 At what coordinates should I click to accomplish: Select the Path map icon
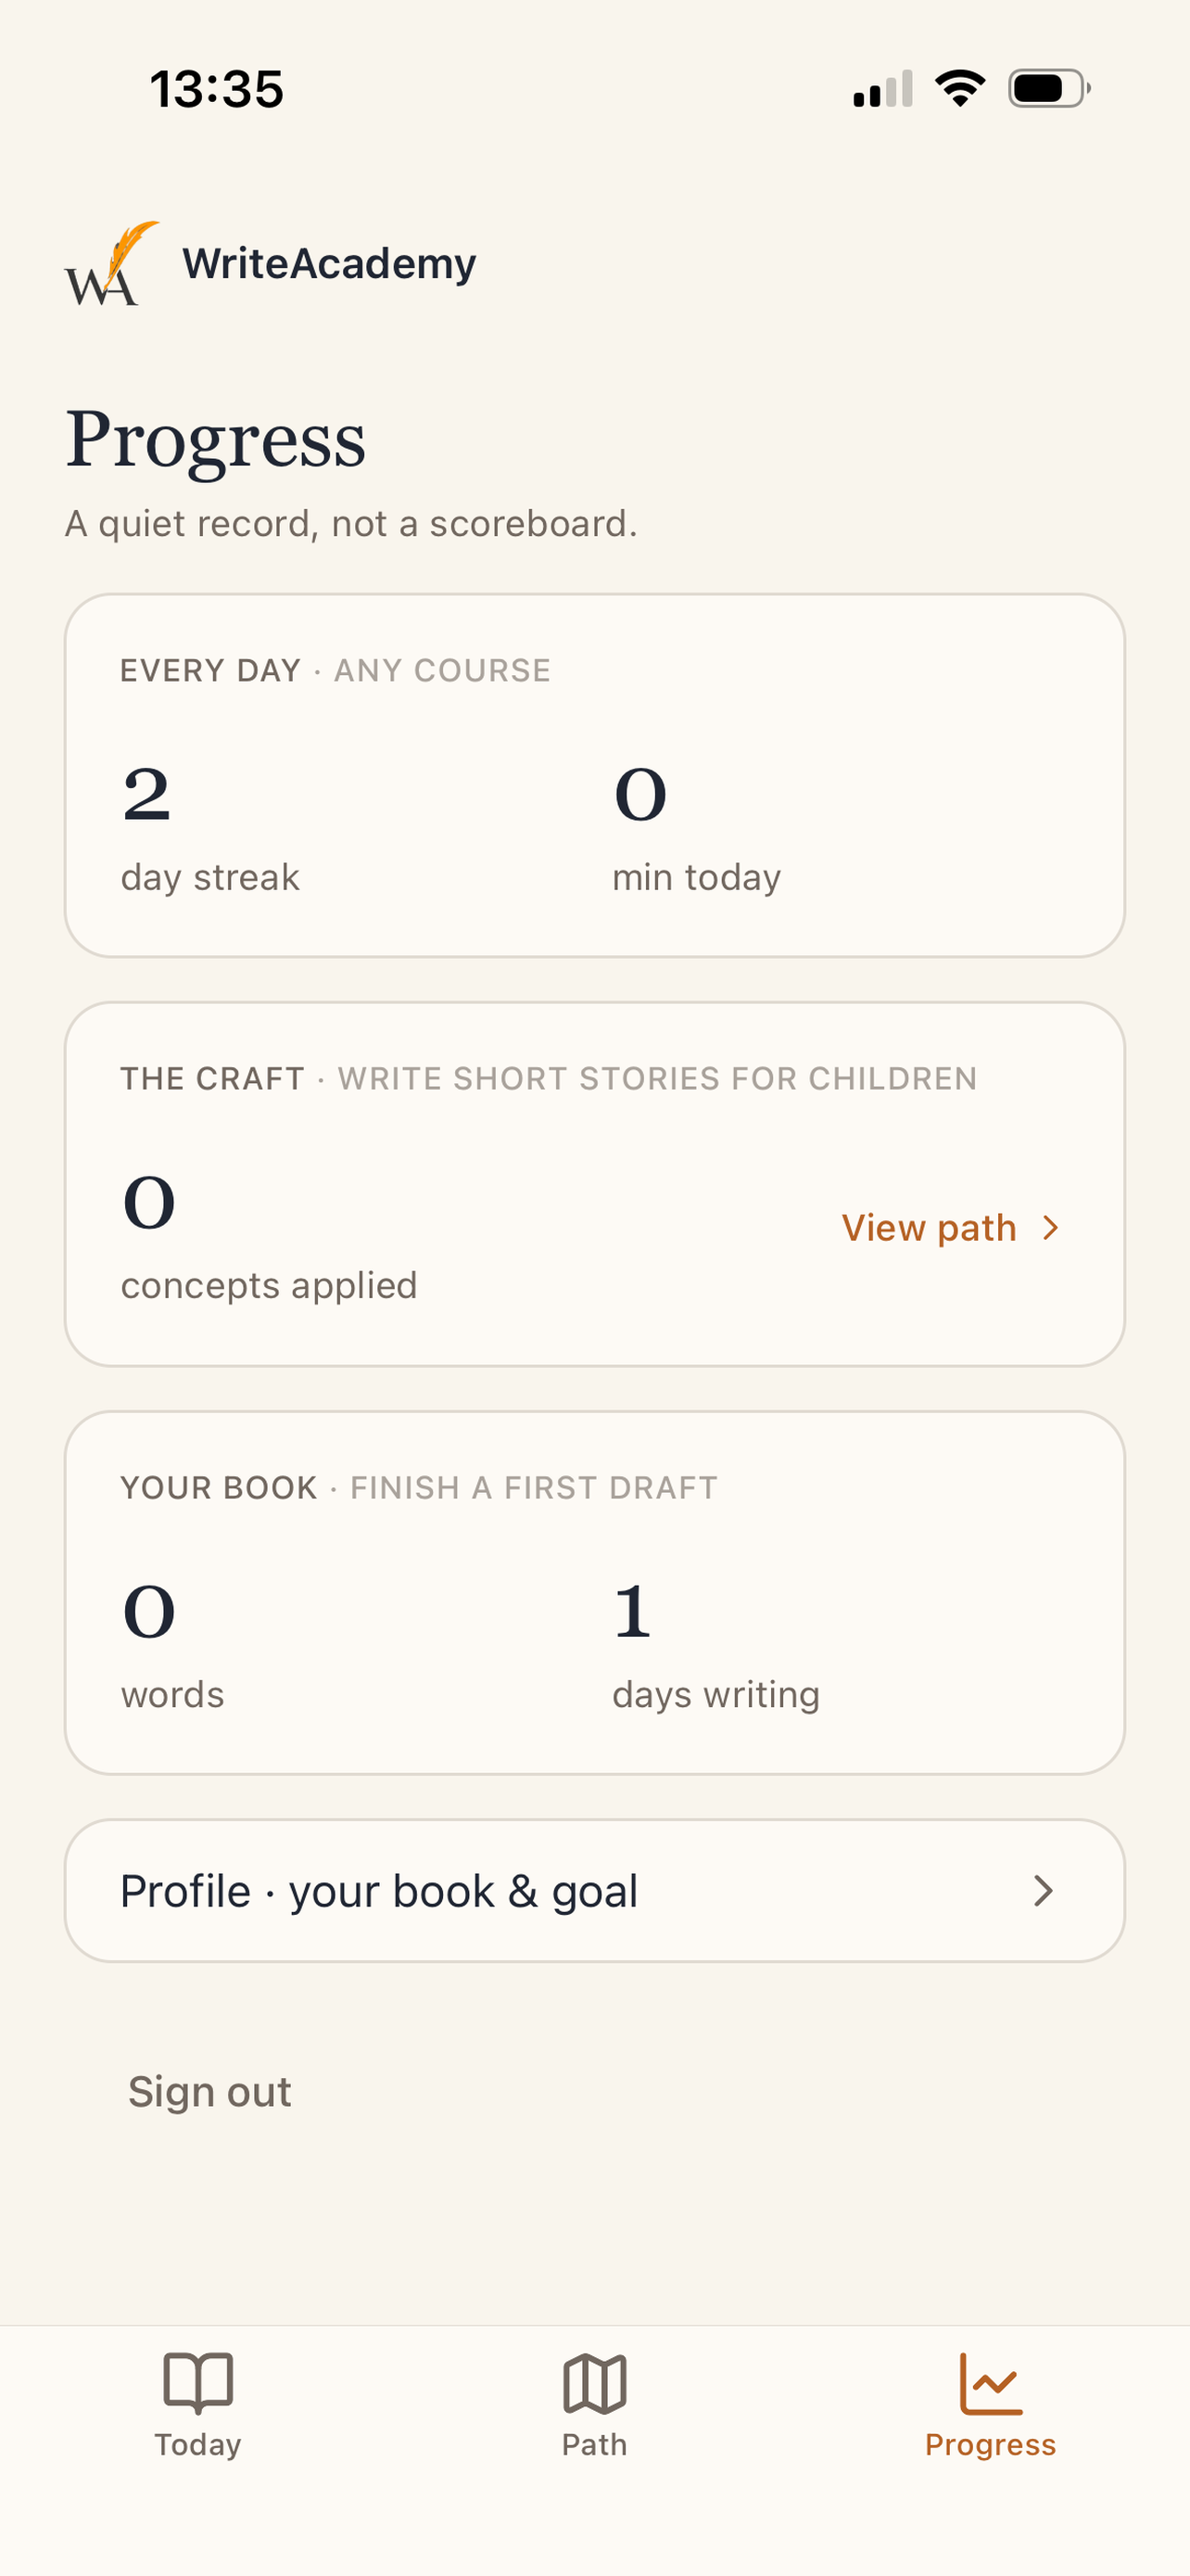(x=594, y=2383)
